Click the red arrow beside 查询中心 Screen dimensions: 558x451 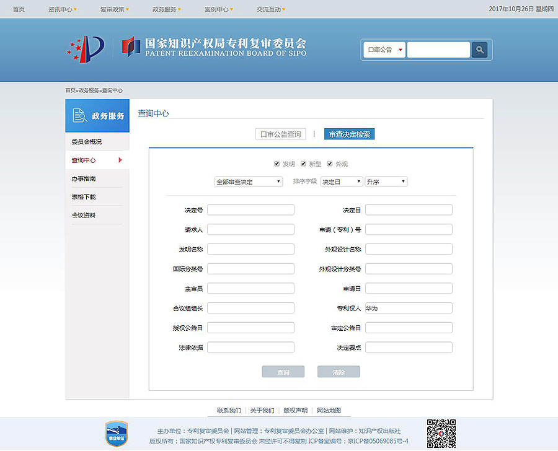(120, 160)
